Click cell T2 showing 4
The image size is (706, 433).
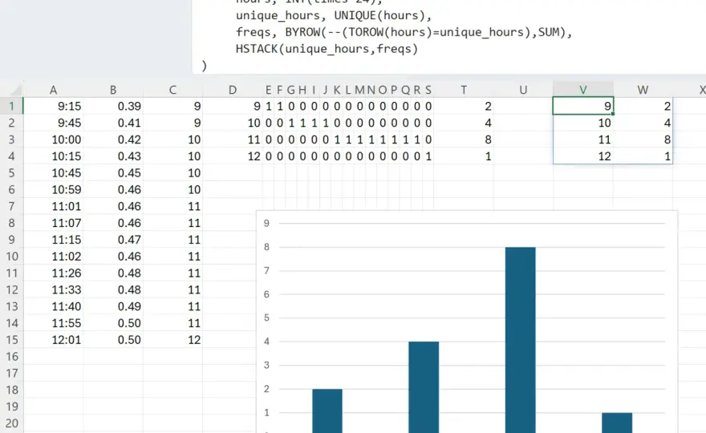(464, 123)
